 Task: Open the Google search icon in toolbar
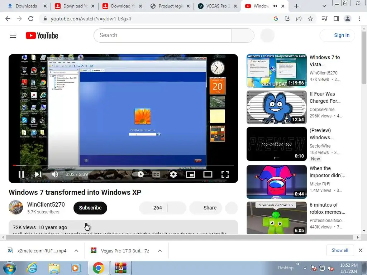pos(276,19)
